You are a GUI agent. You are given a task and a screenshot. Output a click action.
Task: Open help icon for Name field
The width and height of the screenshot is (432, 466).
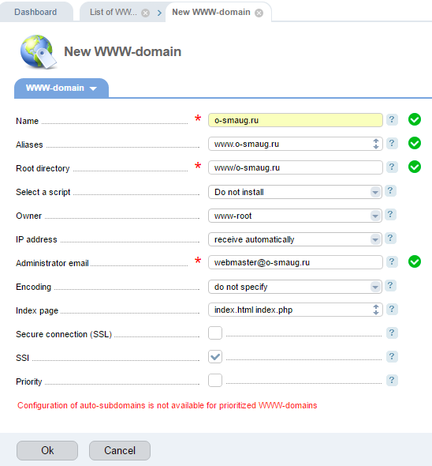click(x=392, y=120)
